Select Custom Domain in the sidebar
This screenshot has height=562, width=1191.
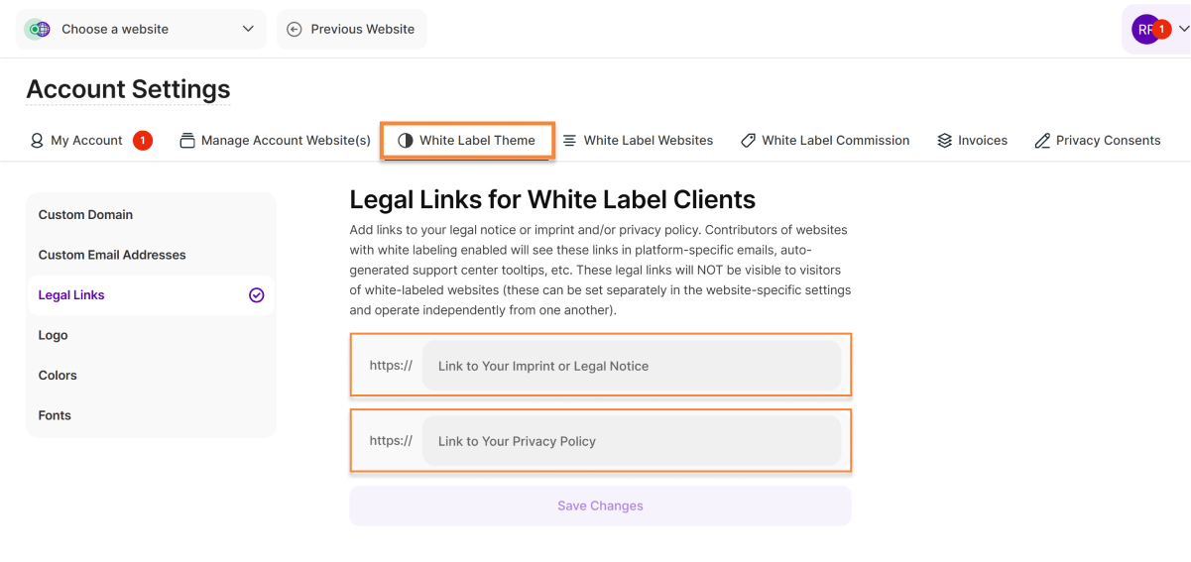pos(85,215)
